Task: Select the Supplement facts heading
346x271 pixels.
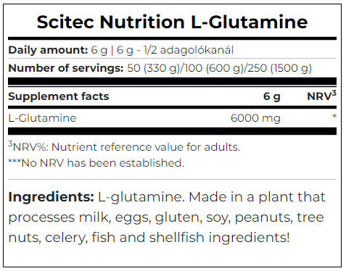Action: click(x=59, y=96)
